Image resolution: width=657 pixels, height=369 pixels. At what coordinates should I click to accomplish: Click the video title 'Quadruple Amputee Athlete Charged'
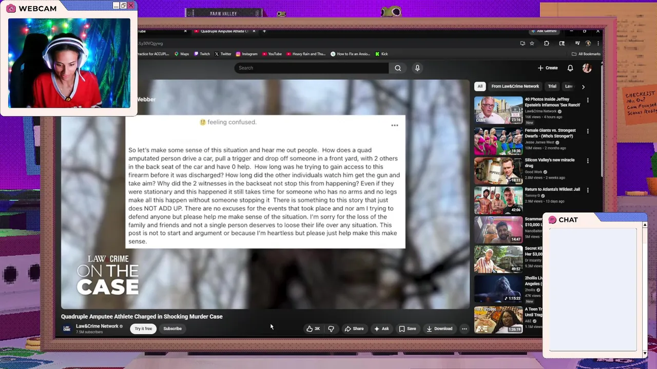click(x=142, y=316)
